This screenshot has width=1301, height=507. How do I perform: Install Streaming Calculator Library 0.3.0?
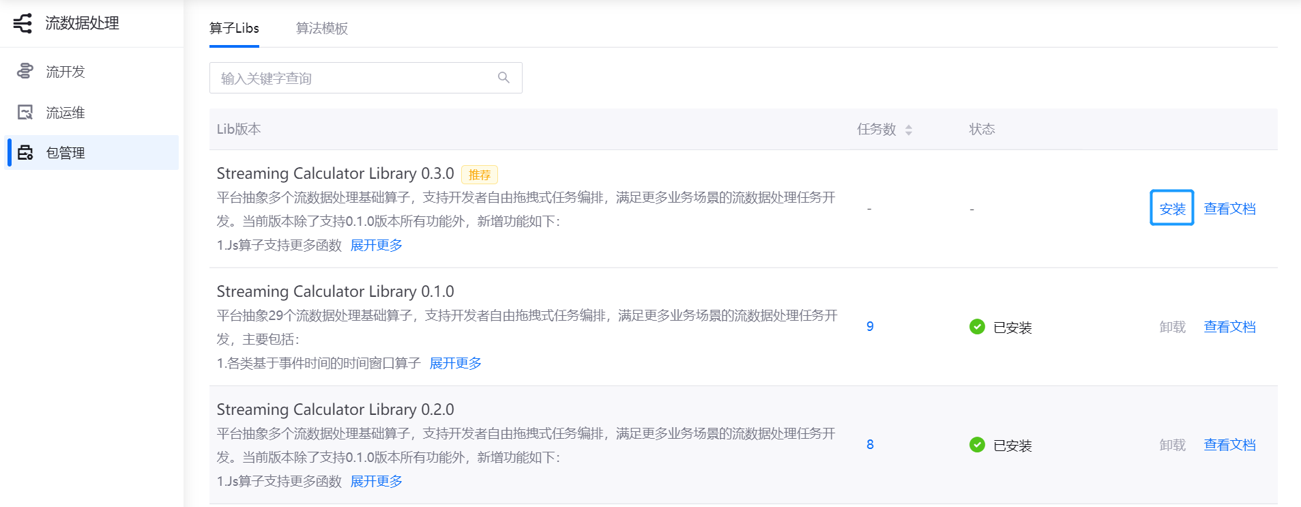tap(1171, 208)
